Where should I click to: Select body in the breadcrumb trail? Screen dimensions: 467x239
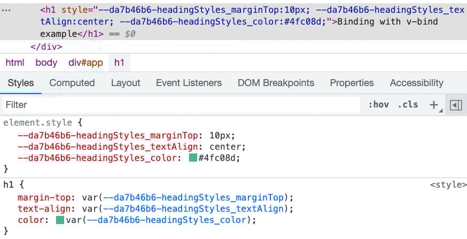click(x=46, y=63)
